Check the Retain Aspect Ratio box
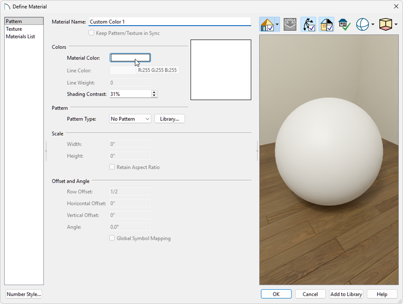This screenshot has height=304, width=403. click(112, 167)
